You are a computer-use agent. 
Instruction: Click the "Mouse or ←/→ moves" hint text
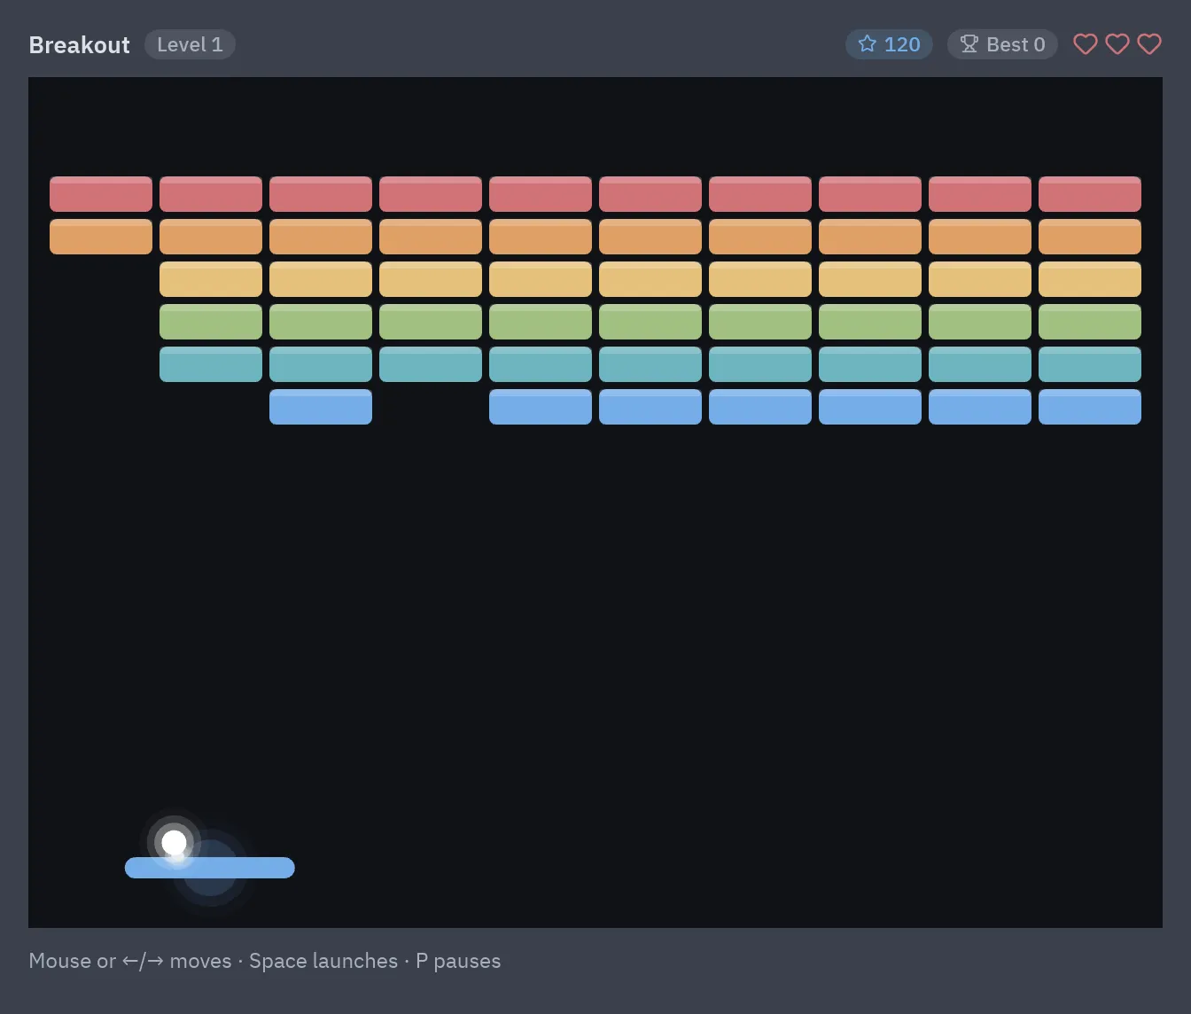[x=130, y=961]
